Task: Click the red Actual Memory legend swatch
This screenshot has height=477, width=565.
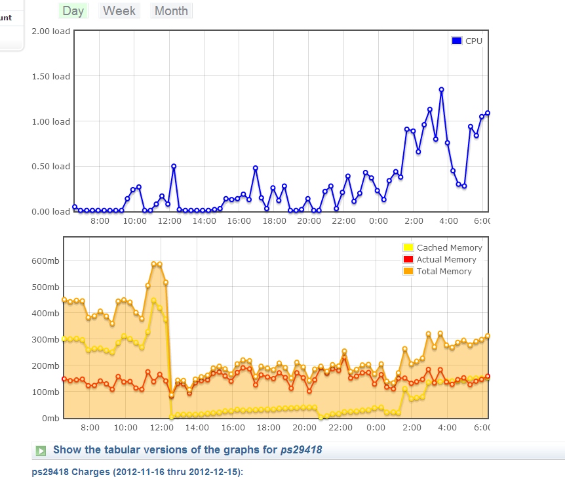Action: (408, 260)
